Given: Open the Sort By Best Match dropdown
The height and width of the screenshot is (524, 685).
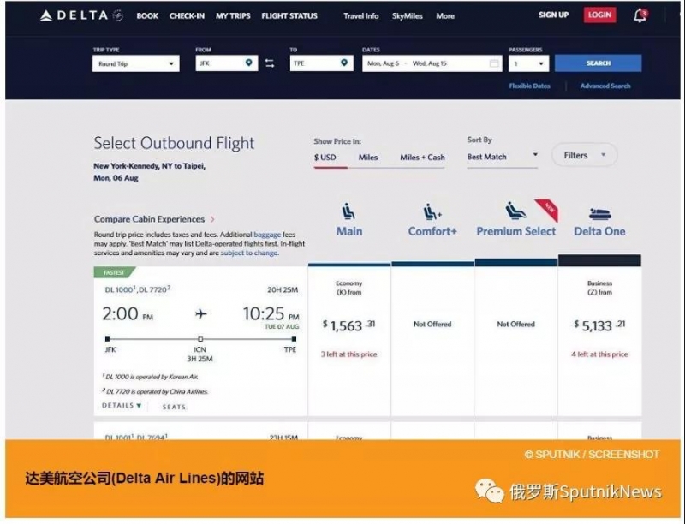Looking at the screenshot, I should 502,157.
